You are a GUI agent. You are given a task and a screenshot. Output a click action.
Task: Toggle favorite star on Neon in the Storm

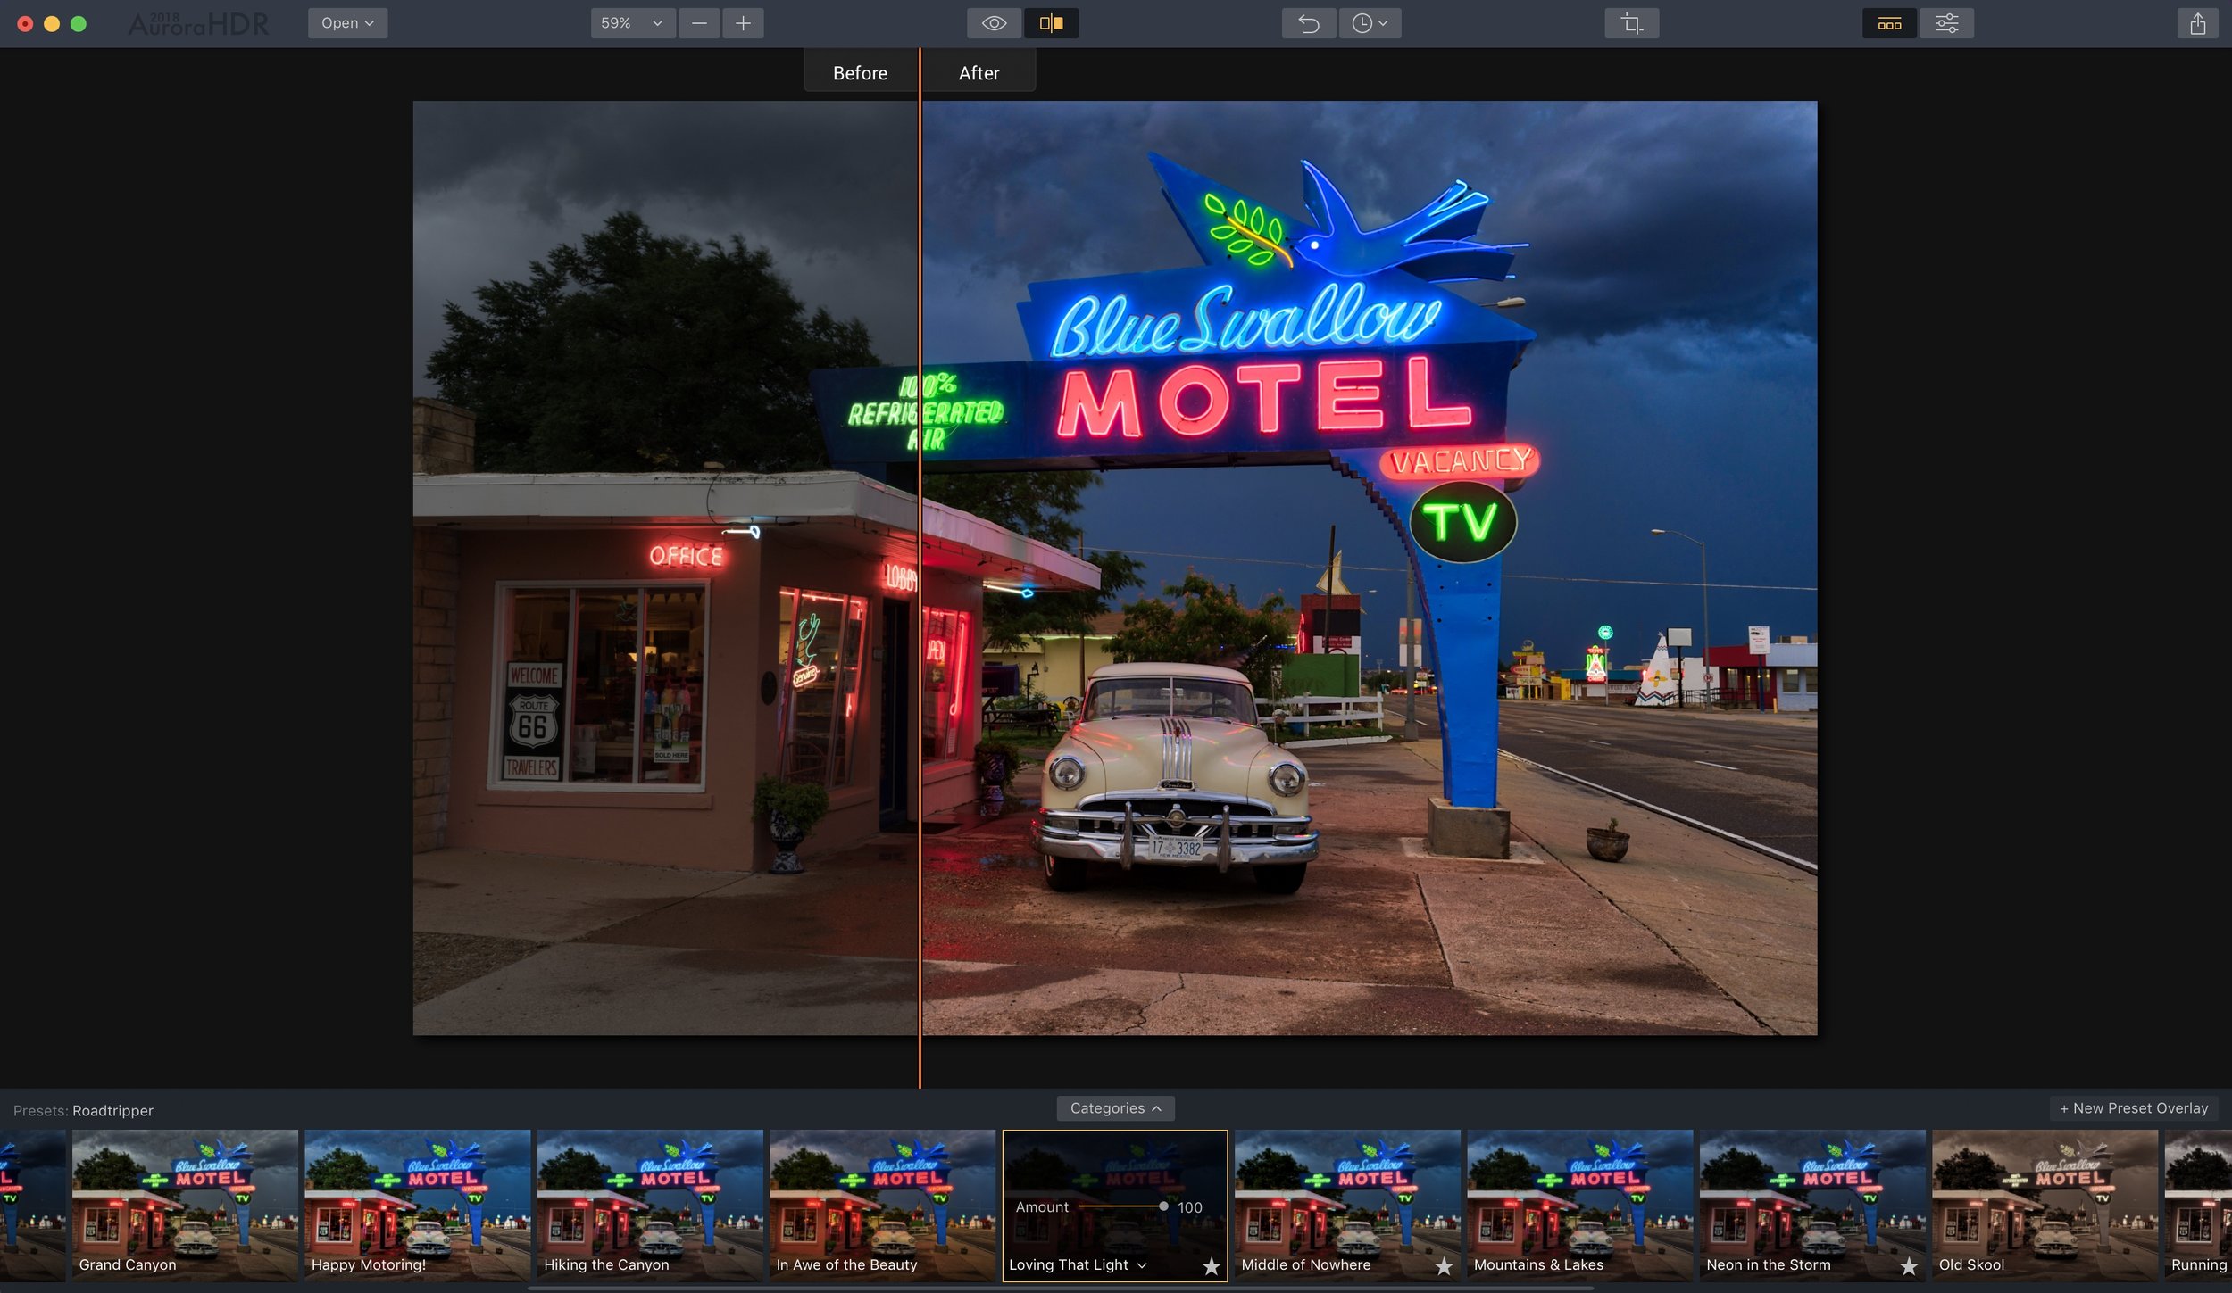click(x=1908, y=1265)
